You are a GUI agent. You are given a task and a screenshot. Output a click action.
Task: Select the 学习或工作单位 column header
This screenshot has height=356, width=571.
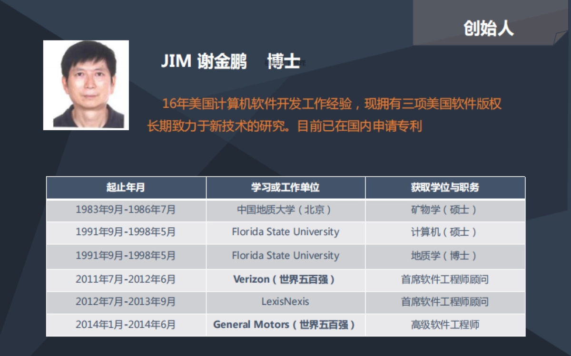(285, 188)
